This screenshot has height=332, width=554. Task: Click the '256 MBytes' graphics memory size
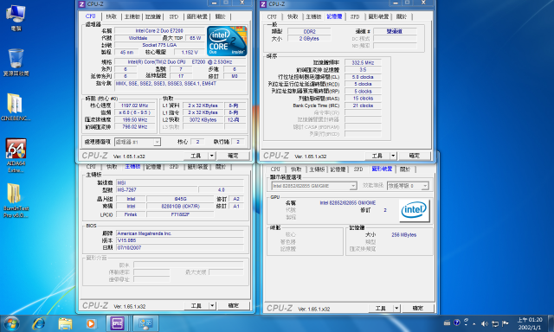coord(404,234)
